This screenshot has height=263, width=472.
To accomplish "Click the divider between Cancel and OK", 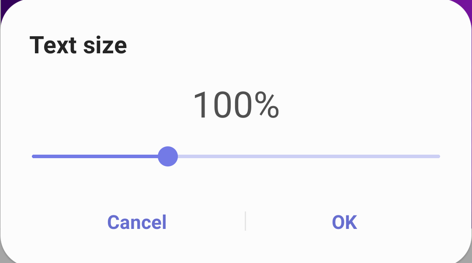I will (x=246, y=221).
